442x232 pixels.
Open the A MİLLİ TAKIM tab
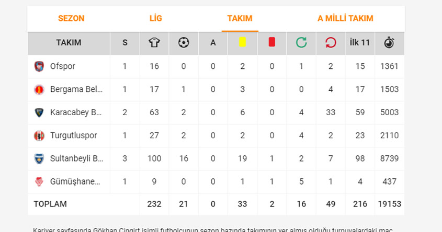pyautogui.click(x=345, y=18)
